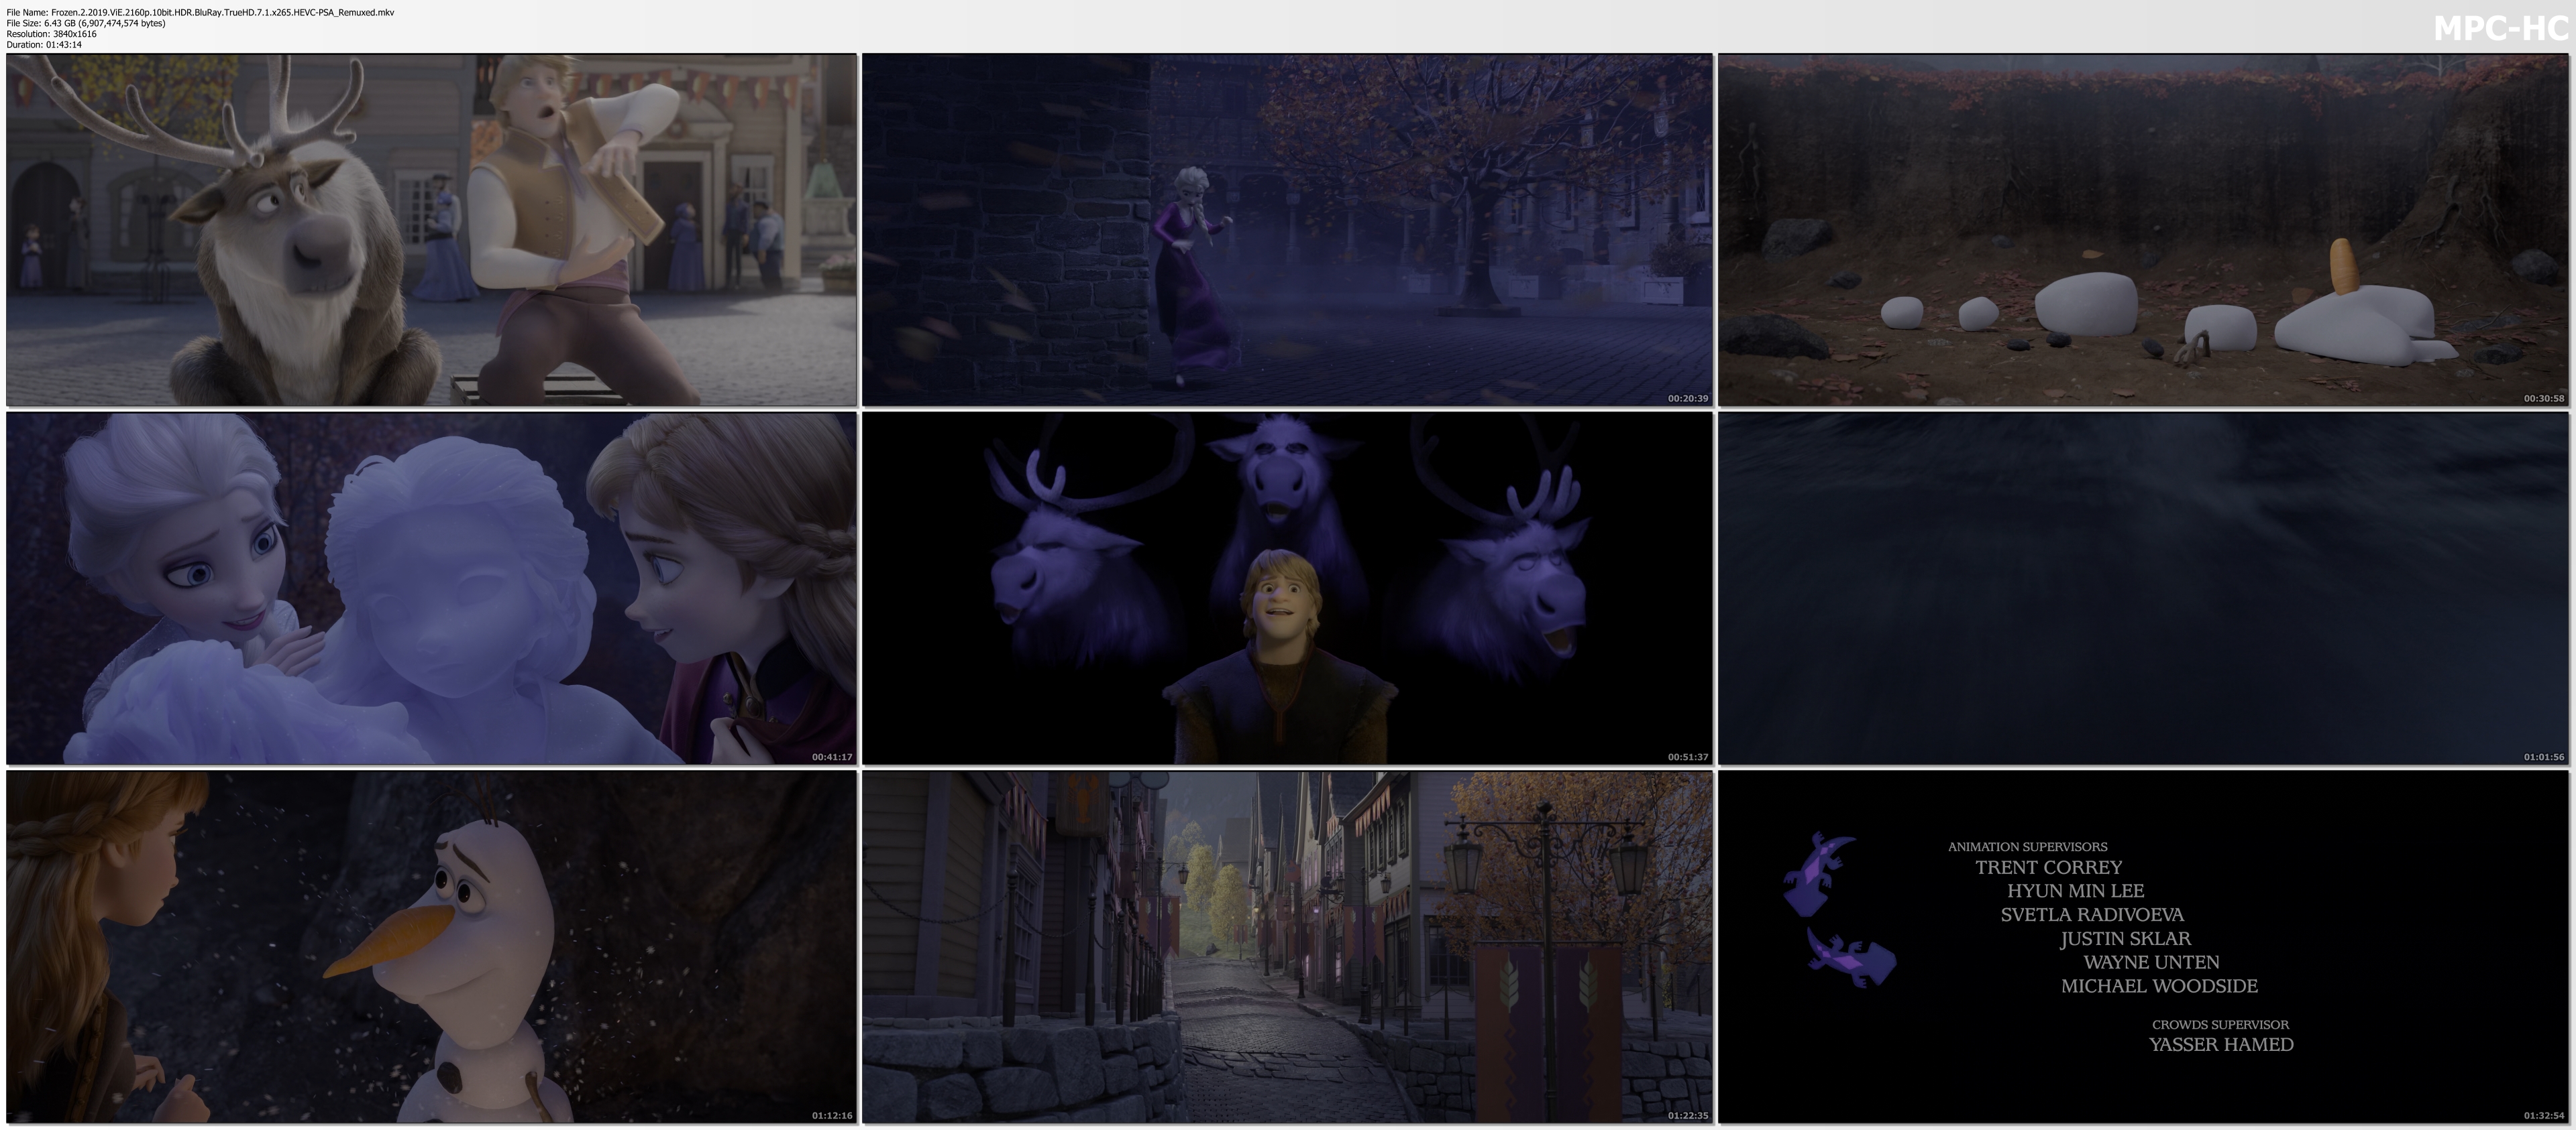Viewport: 2576px width, 1130px height.
Task: Click the 01:22:35 timestamp
Action: pyautogui.click(x=1688, y=1116)
